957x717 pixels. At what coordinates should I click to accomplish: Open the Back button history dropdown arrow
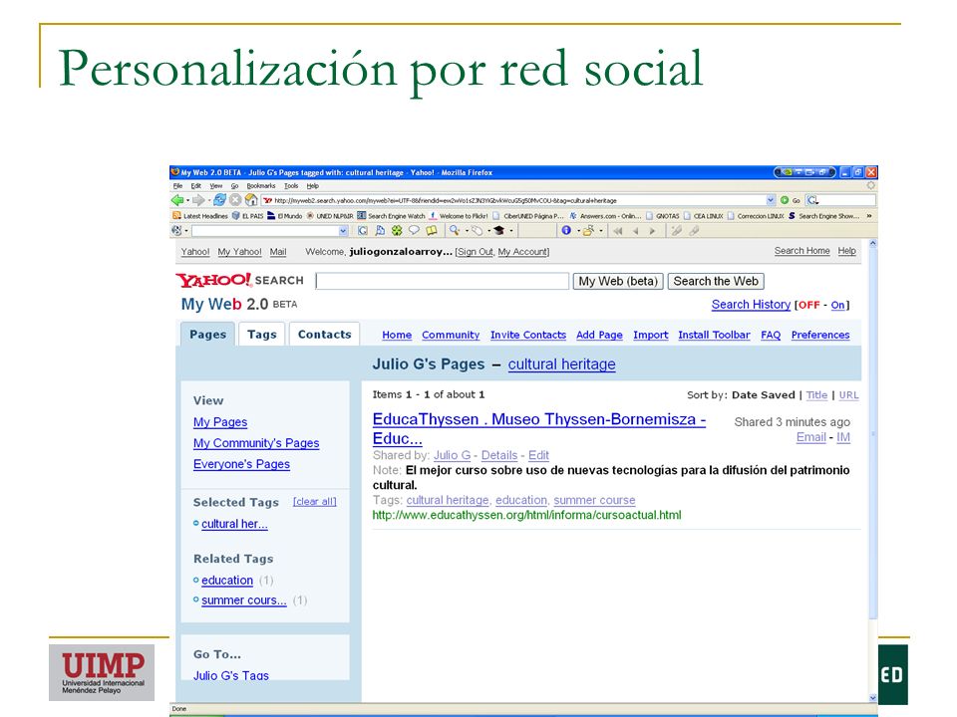(186, 200)
